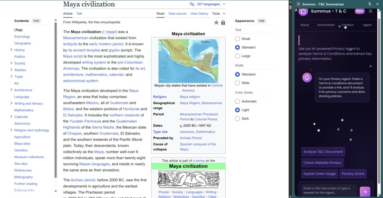Close the Summus panel with X
The image size is (383, 198).
pos(371,11)
